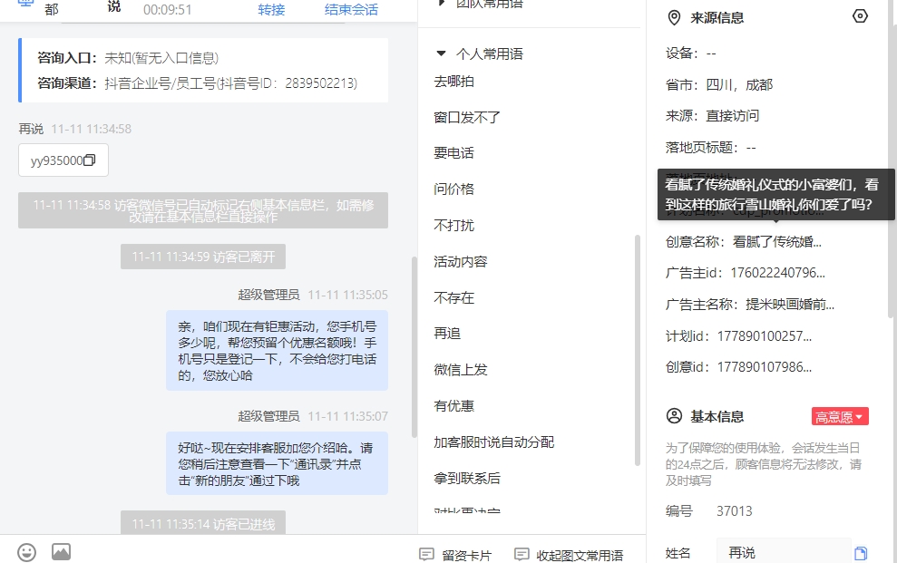Select quick phrase 不打扰
The width and height of the screenshot is (897, 563).
pos(454,225)
